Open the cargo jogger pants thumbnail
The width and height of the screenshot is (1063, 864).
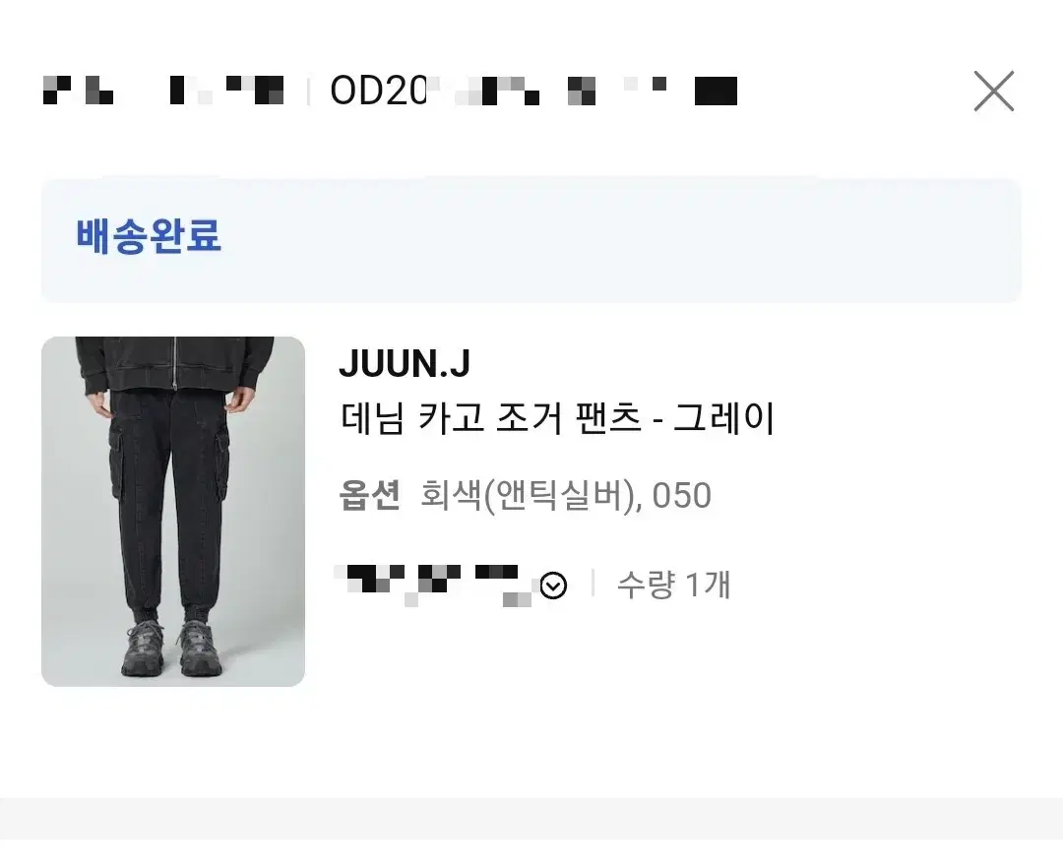(173, 512)
